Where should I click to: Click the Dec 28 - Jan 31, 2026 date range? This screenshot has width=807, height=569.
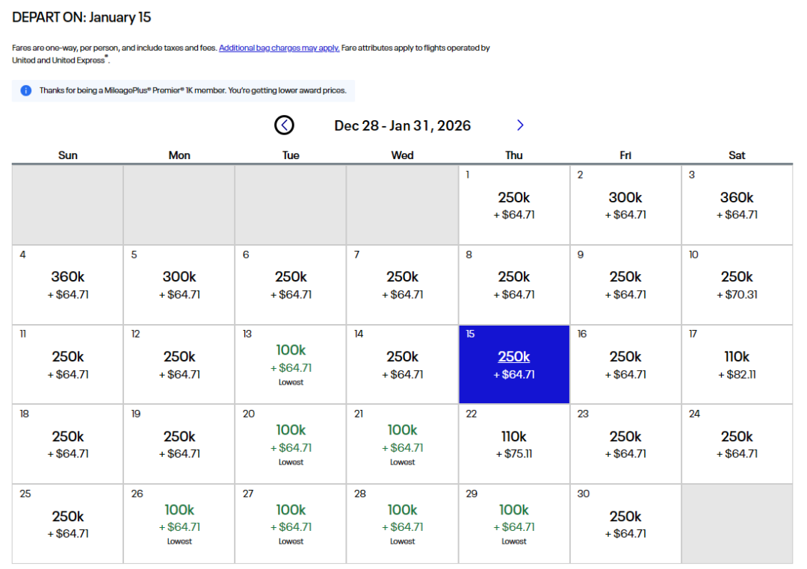click(403, 125)
